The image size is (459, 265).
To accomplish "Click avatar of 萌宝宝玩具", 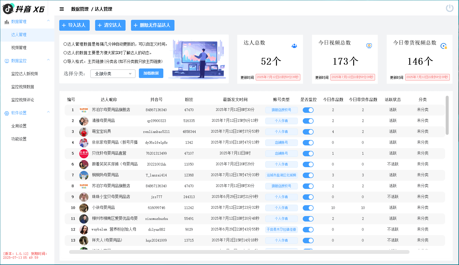I will point(84,132).
